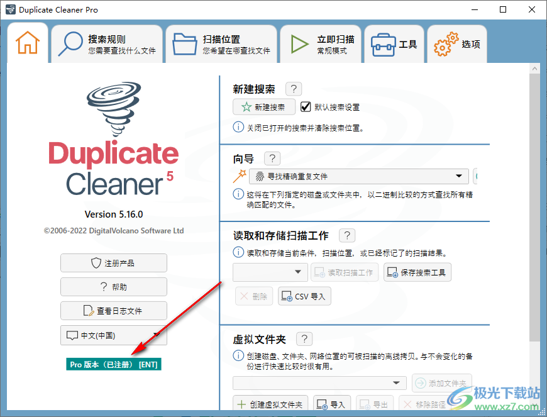Switch to the 扫描位置 tab
The height and width of the screenshot is (417, 547).
[221, 44]
